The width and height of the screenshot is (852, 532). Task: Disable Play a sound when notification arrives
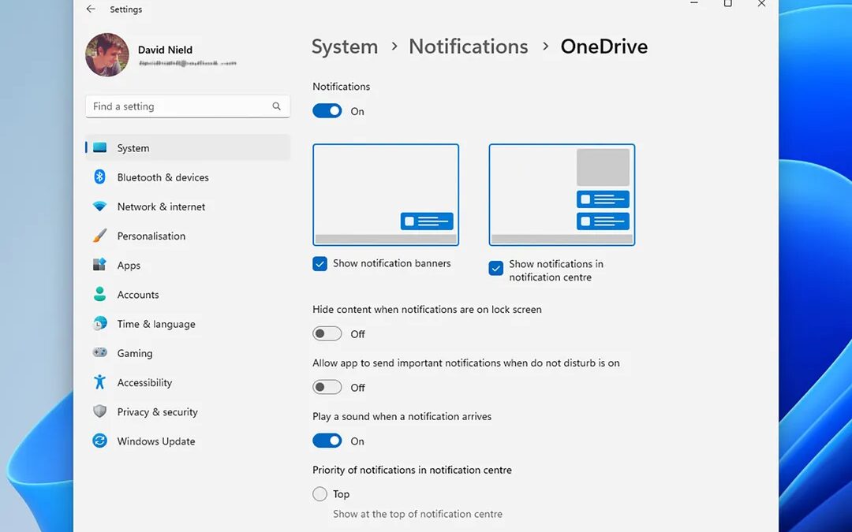(327, 441)
